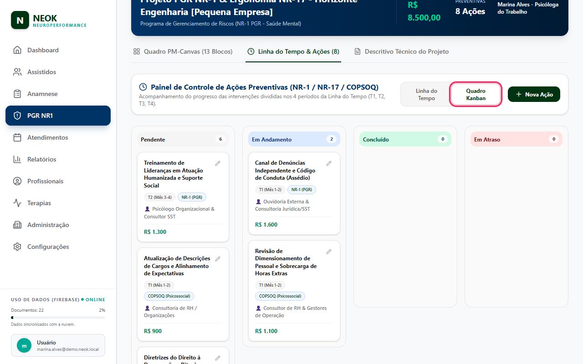
Task: Click the PGR NR1 shield icon
Action: coord(17,116)
